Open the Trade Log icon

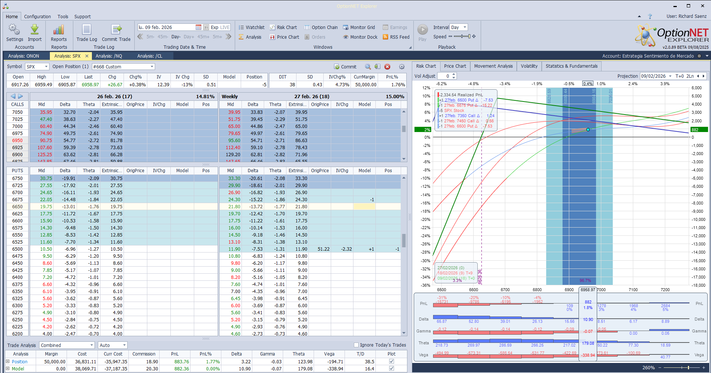pyautogui.click(x=87, y=30)
